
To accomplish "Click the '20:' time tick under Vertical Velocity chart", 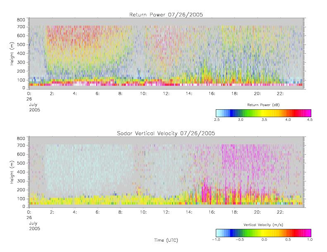I will click(x=258, y=212).
